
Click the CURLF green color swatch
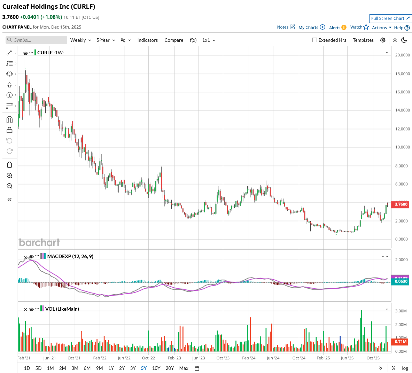click(35, 53)
